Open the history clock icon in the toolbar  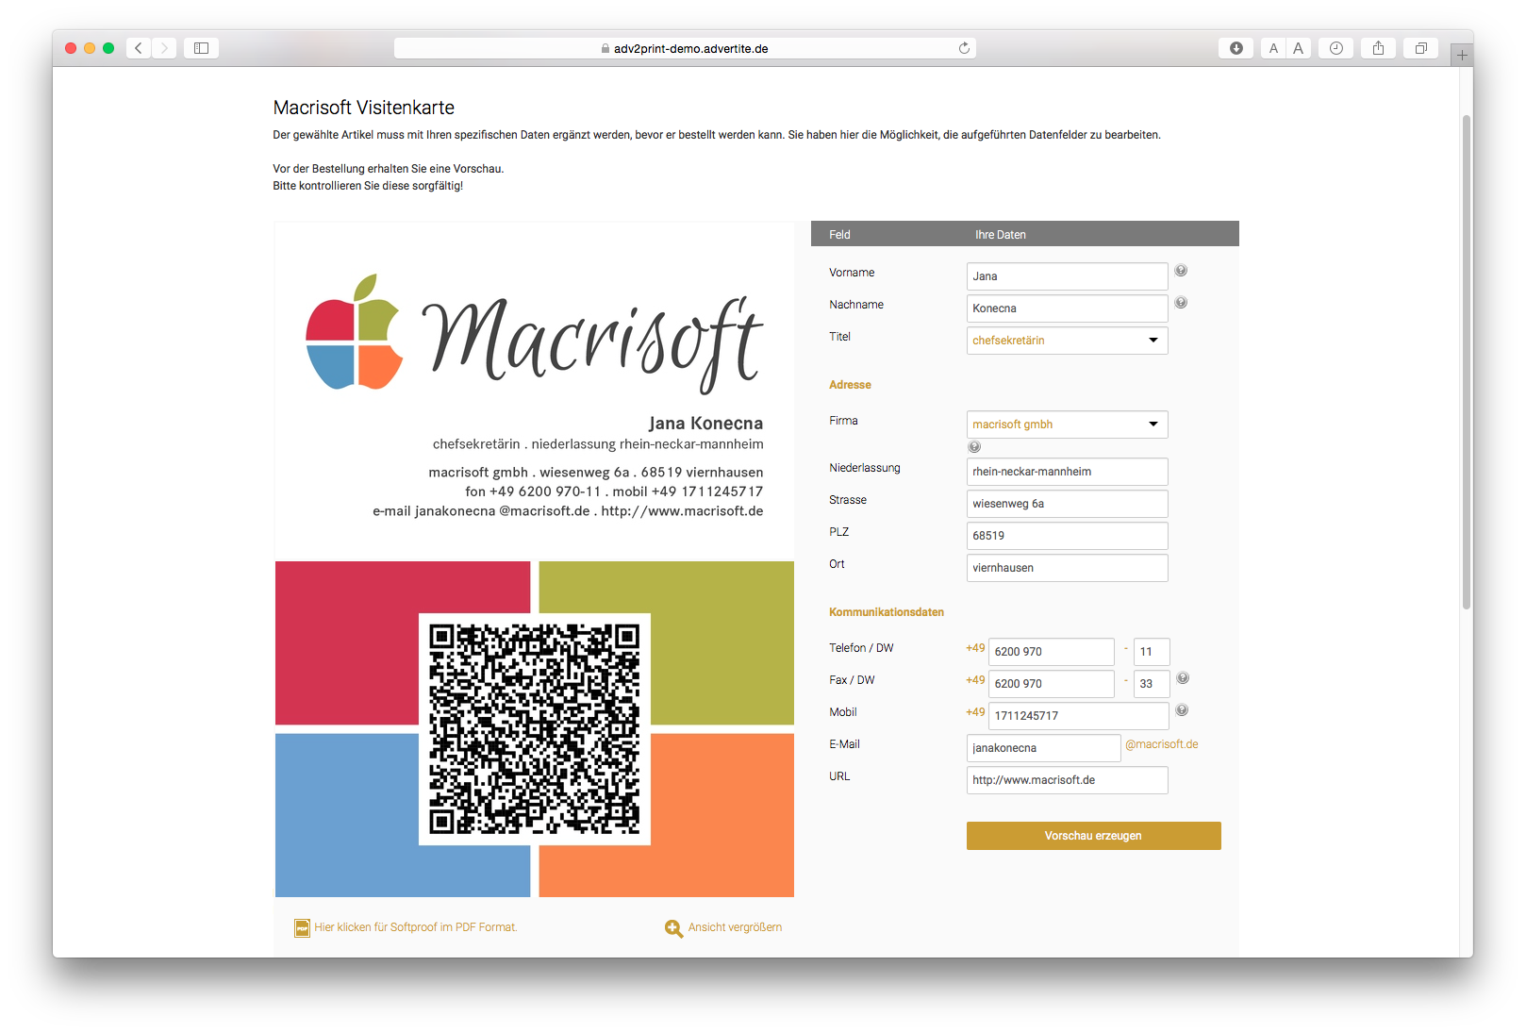click(x=1336, y=48)
